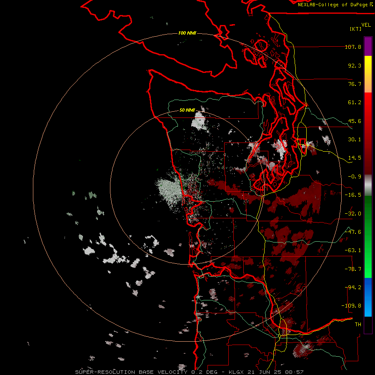Click the VEL legend title
375x375 pixels.
[x=366, y=25]
